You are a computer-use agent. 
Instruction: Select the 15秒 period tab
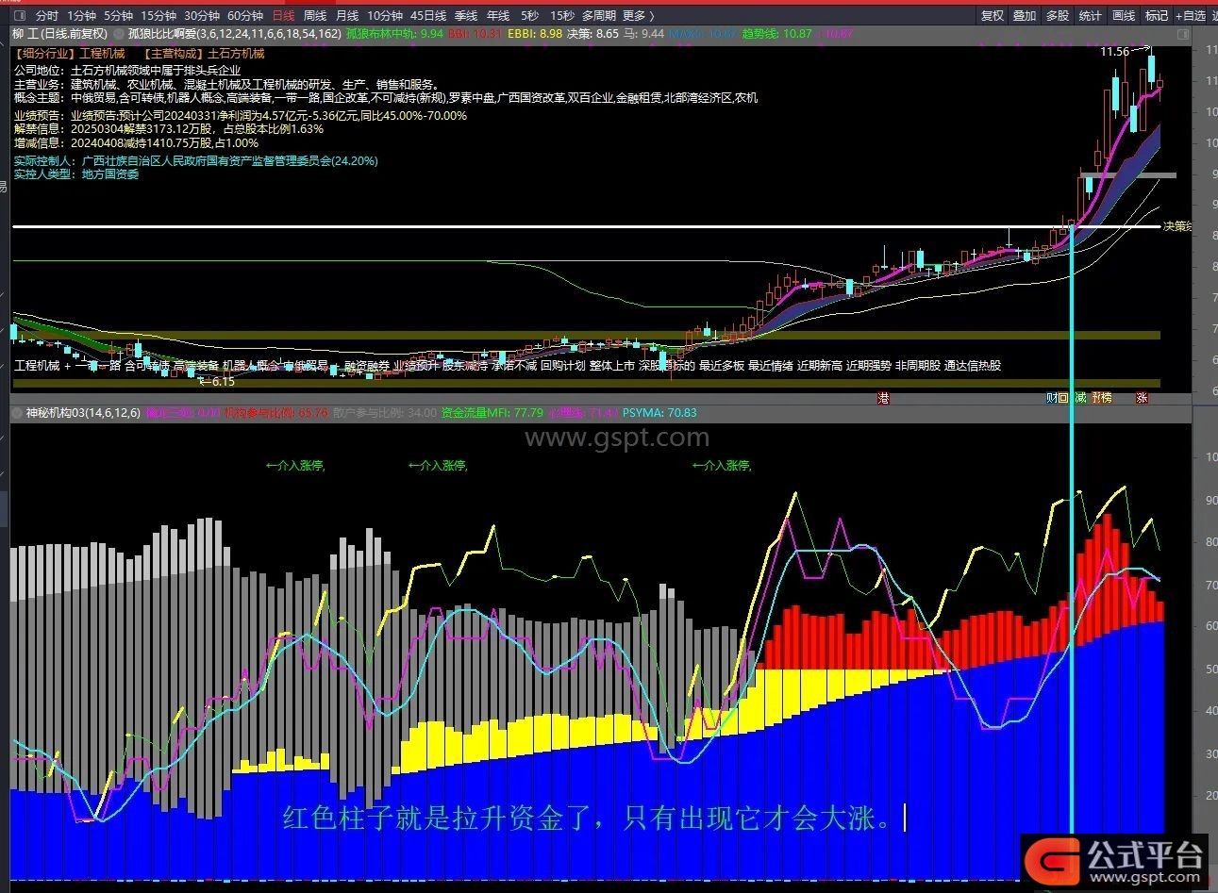coord(561,15)
